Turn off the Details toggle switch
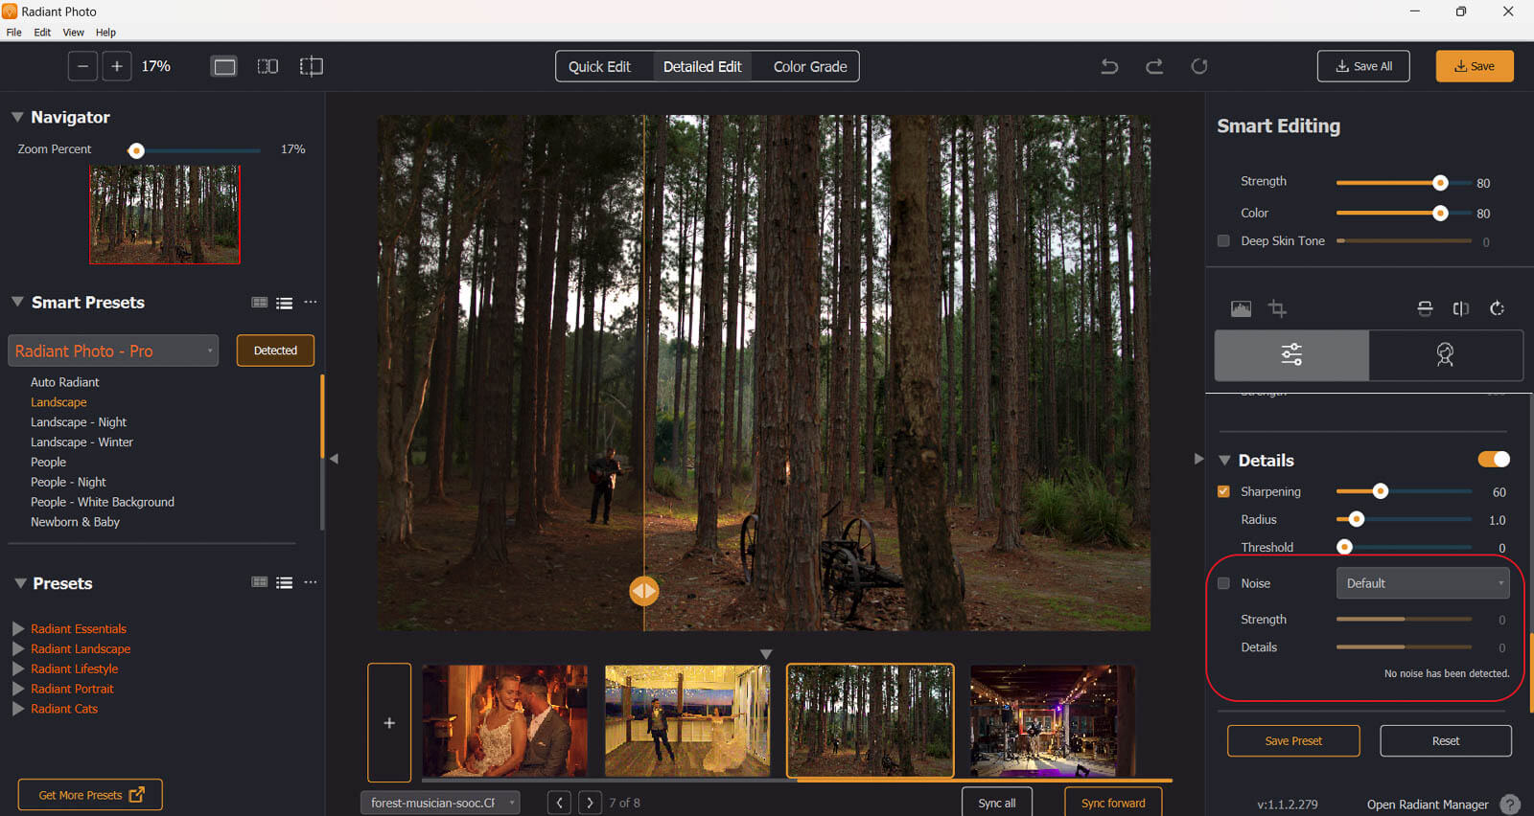 [1493, 460]
